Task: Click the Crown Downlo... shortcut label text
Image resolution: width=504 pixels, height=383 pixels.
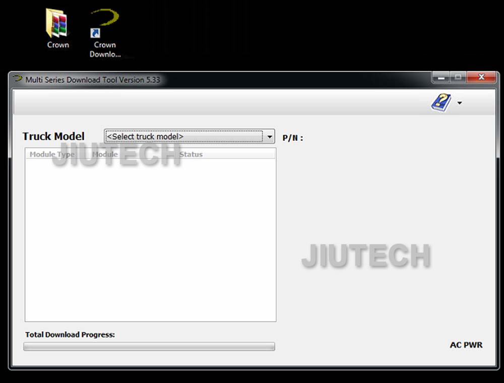Action: point(105,49)
